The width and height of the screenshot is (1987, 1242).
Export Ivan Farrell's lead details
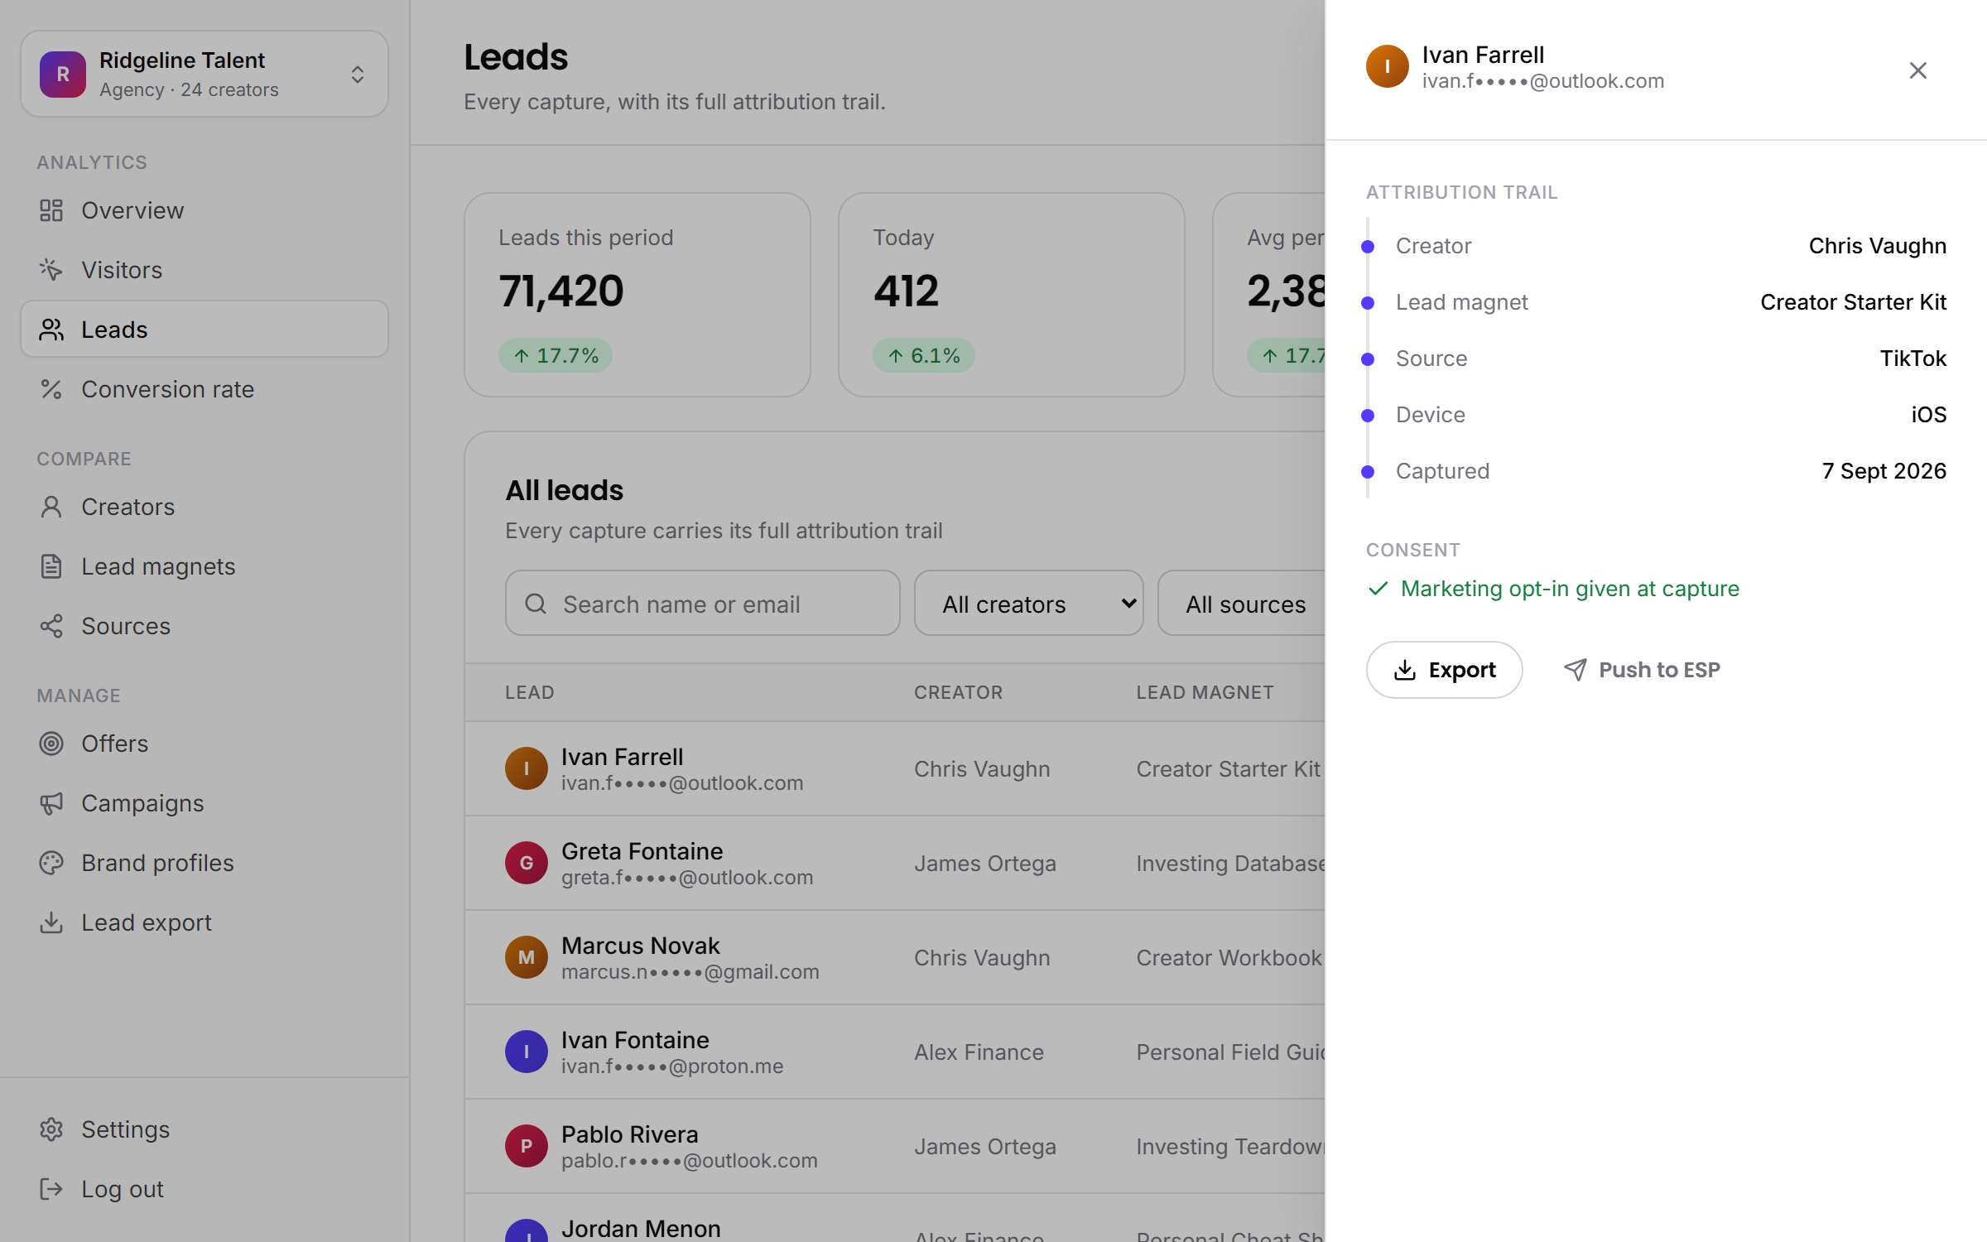point(1445,670)
